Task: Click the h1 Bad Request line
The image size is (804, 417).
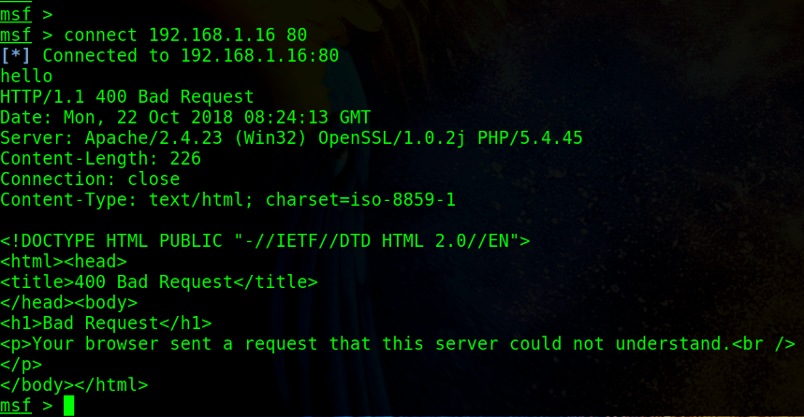Action: pyautogui.click(x=106, y=323)
